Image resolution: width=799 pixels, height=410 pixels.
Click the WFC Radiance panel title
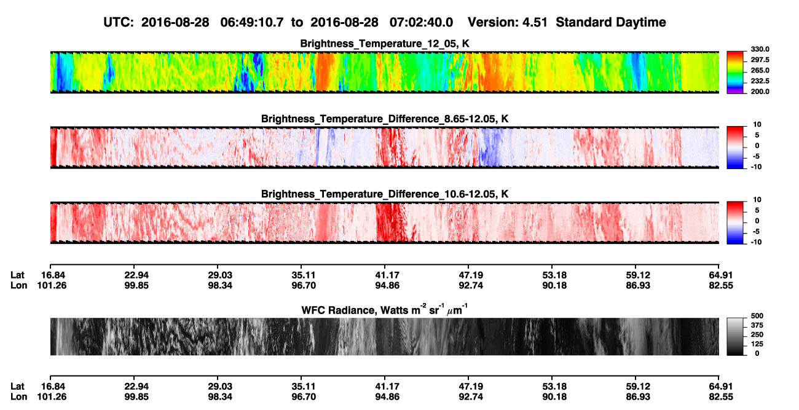click(x=385, y=310)
